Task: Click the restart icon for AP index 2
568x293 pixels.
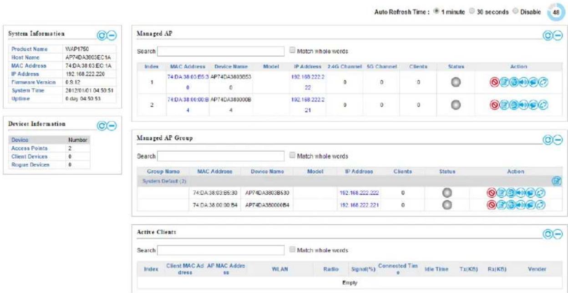Action: (544, 105)
